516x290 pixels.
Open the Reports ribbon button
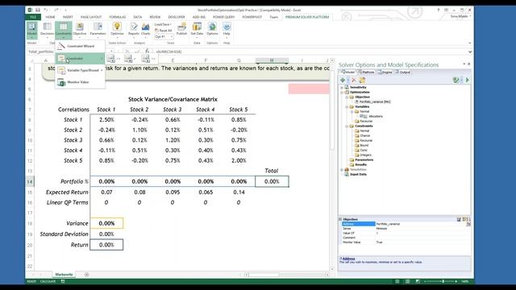coord(134,31)
